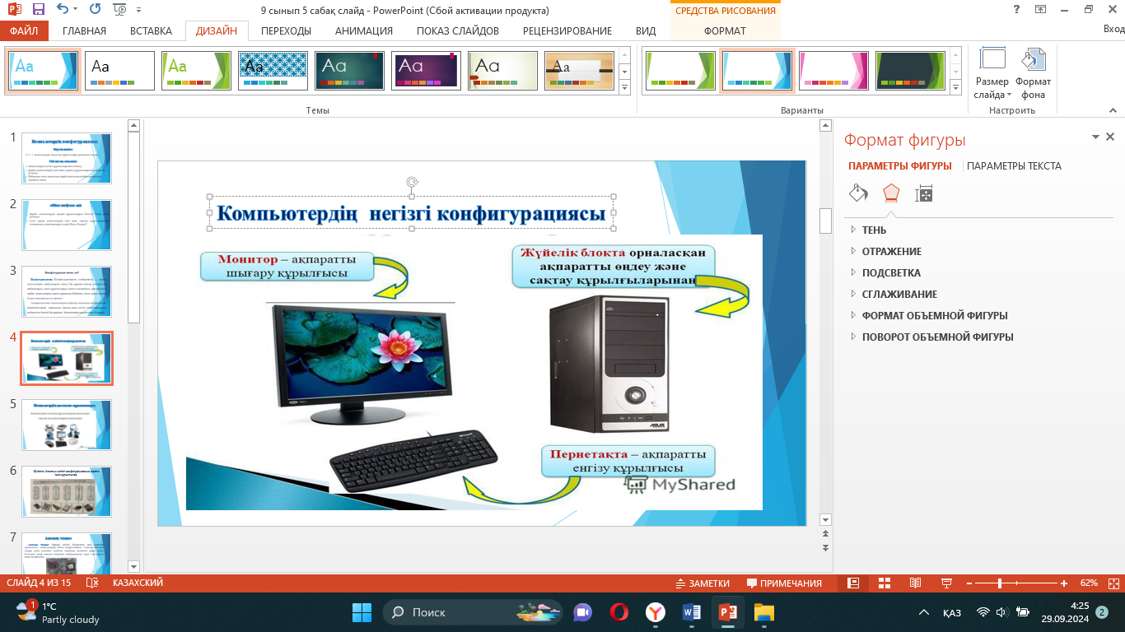The image size is (1125, 632).
Task: Click КАЗАХСКИЙ language indicator in status bar
Action: [138, 583]
